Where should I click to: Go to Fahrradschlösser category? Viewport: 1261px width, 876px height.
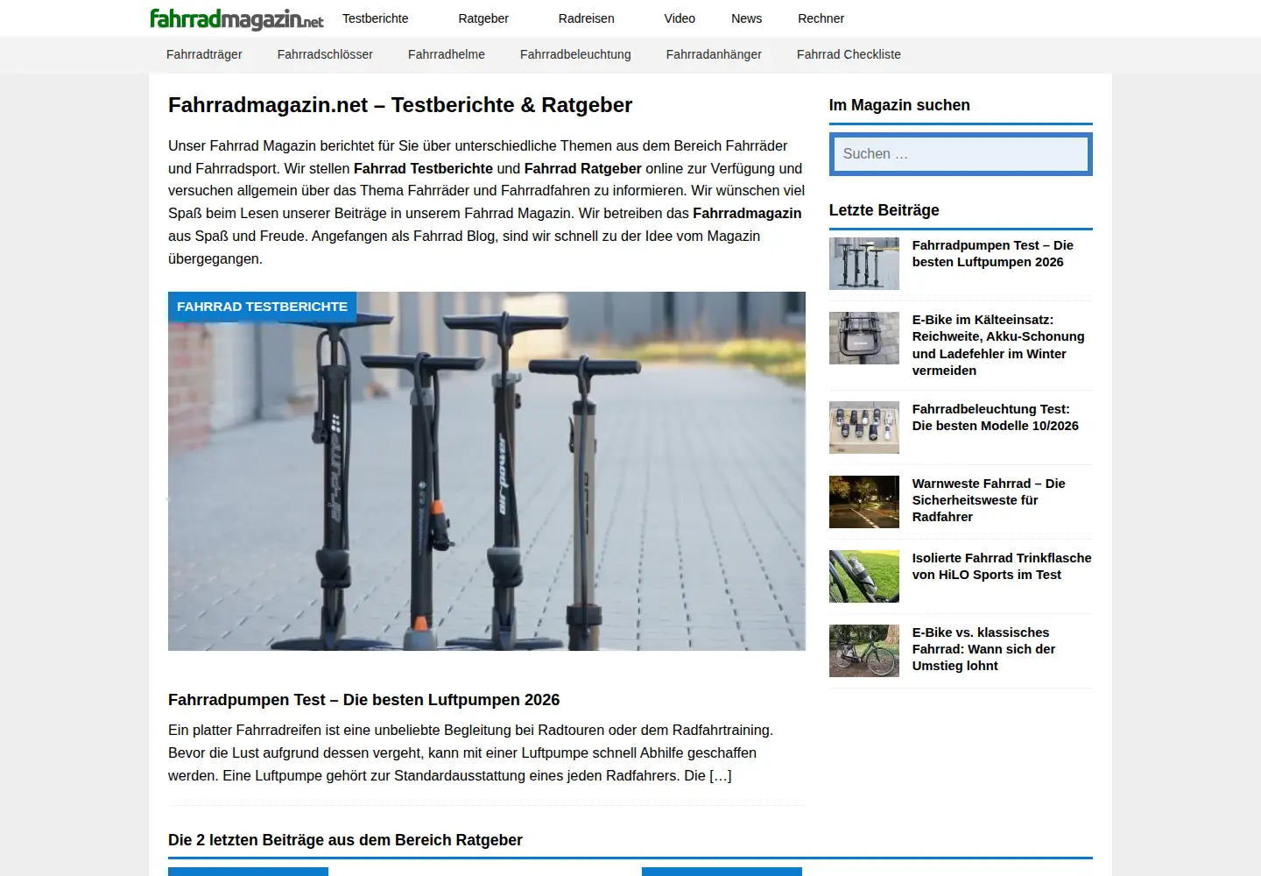325,54
